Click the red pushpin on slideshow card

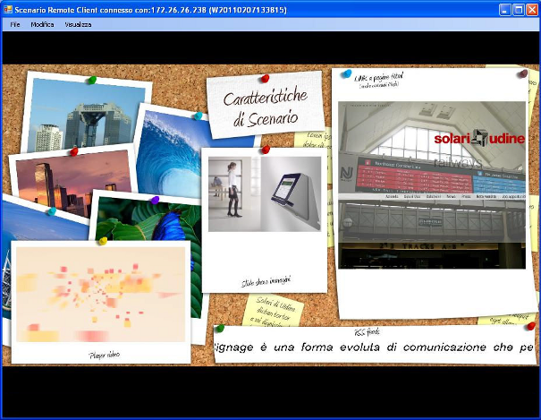tap(264, 150)
